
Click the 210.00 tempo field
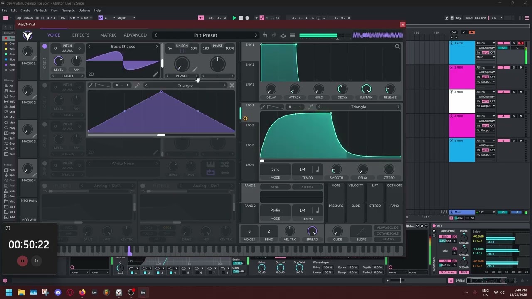29,18
